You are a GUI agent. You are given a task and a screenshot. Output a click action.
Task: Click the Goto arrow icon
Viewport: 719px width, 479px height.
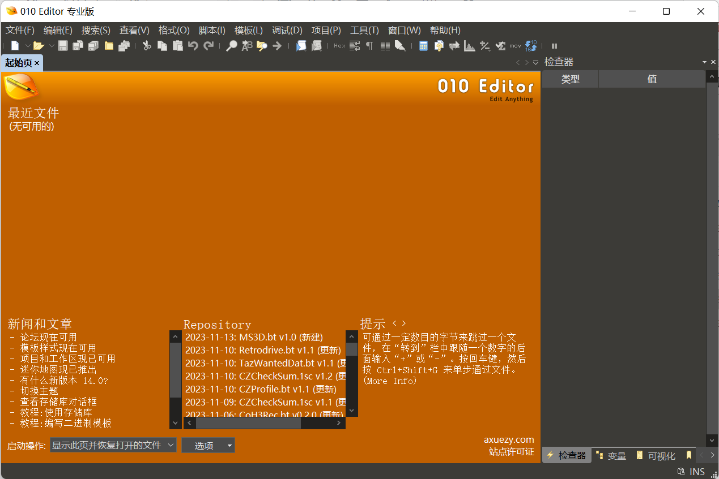(277, 46)
